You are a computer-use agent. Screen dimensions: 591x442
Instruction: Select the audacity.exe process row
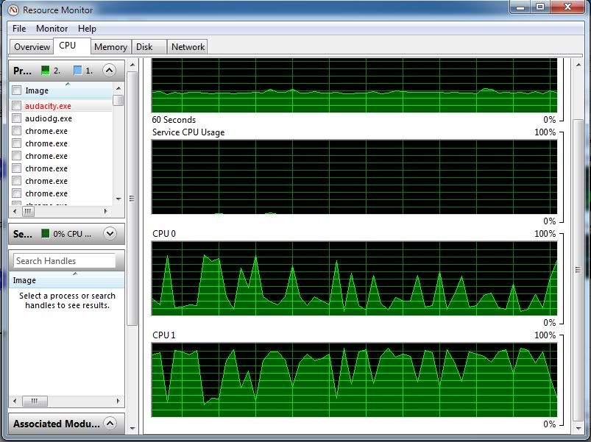tap(60, 106)
